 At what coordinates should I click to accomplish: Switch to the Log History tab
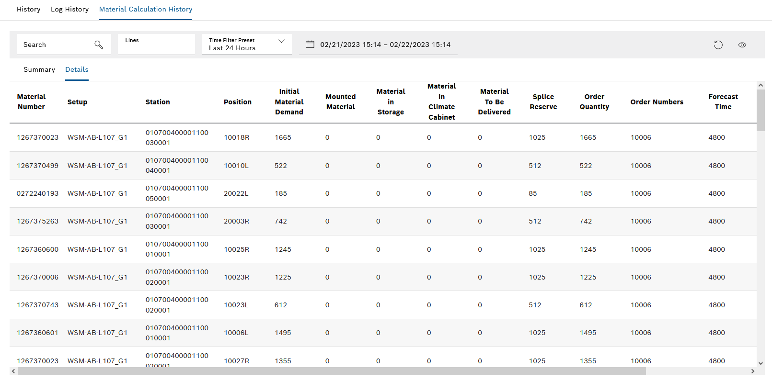coord(70,9)
